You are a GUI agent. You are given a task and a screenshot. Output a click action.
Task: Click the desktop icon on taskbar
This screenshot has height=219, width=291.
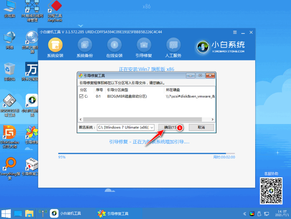pos(18,214)
